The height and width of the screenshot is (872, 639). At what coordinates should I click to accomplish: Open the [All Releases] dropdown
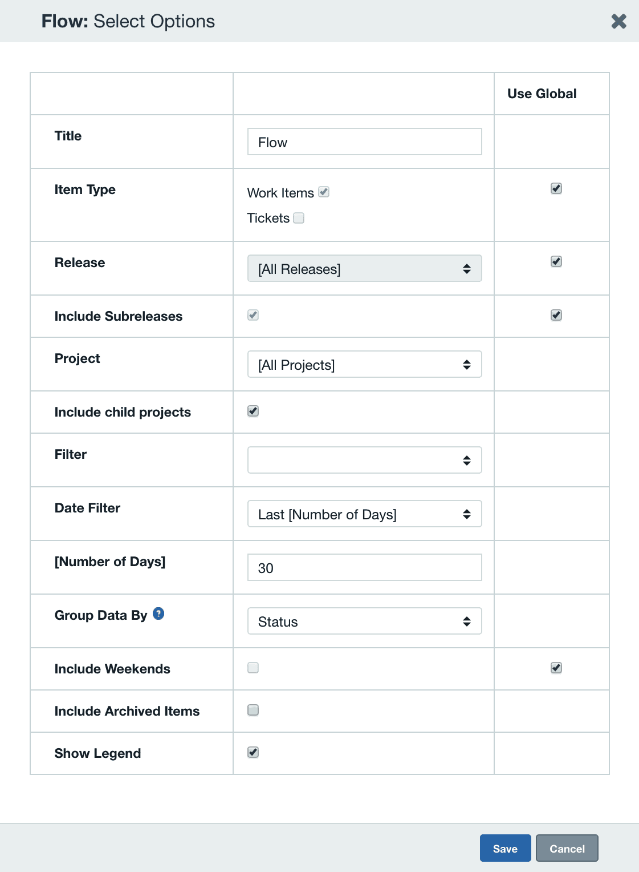pyautogui.click(x=364, y=268)
